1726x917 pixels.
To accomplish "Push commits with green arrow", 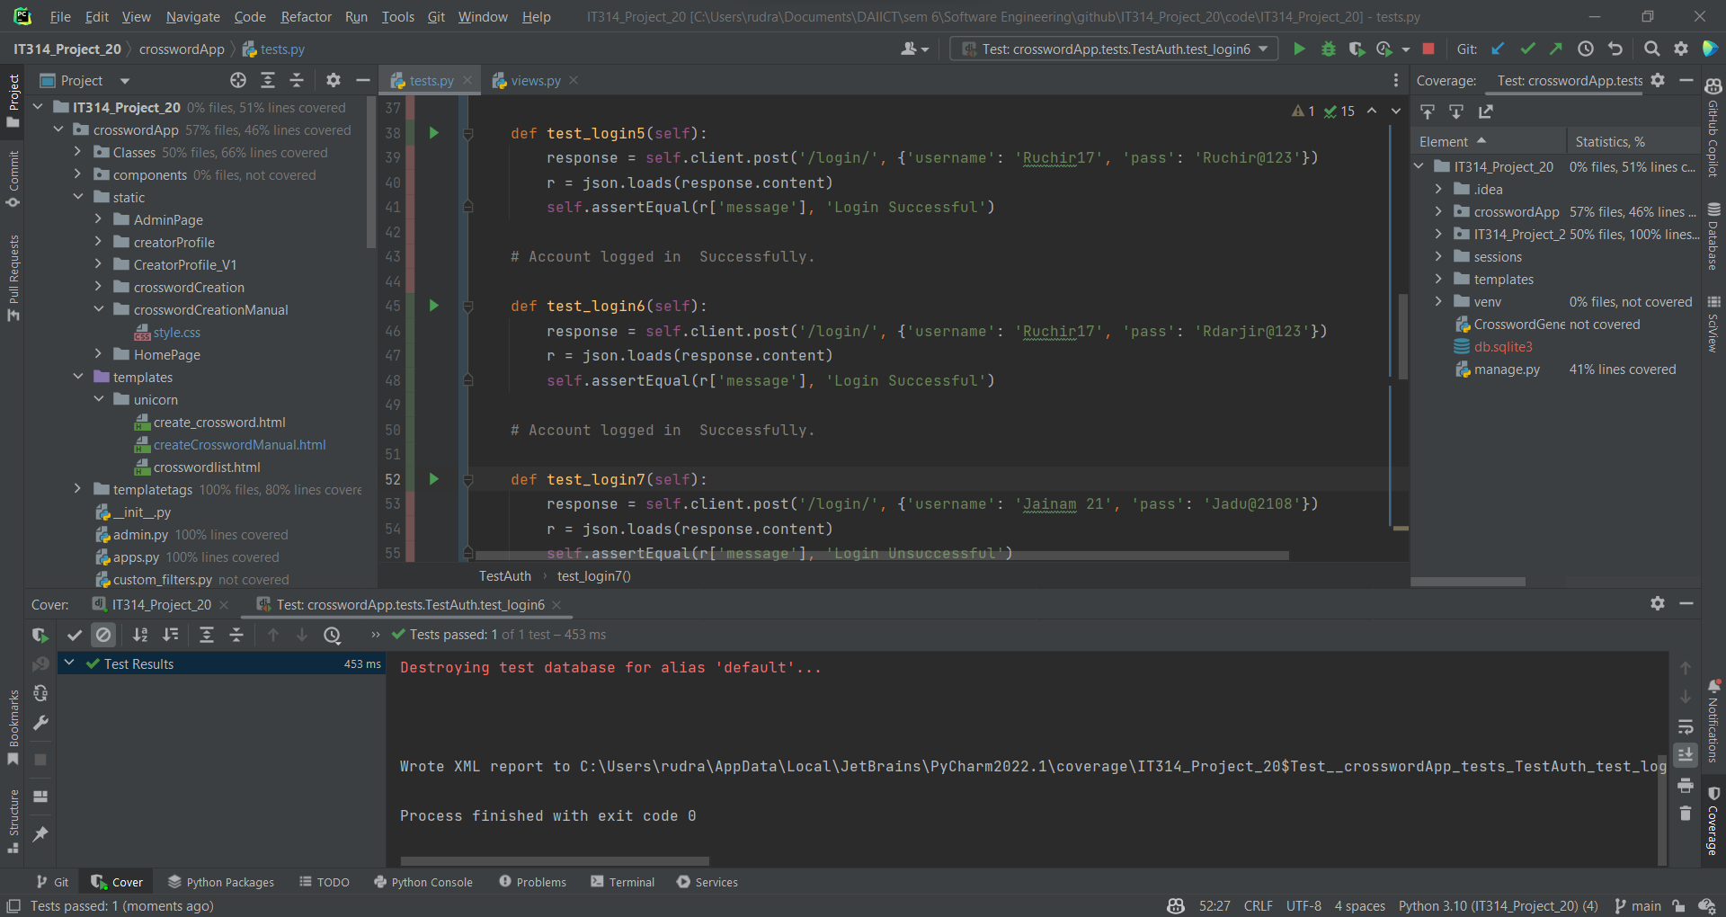I will tap(1556, 49).
